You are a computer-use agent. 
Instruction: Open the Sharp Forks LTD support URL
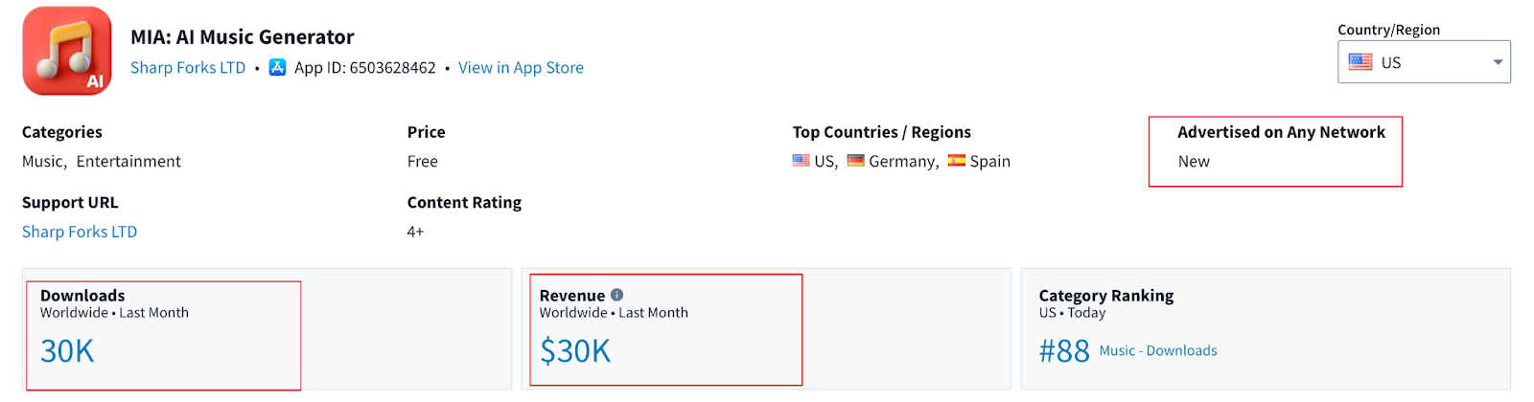pyautogui.click(x=80, y=232)
